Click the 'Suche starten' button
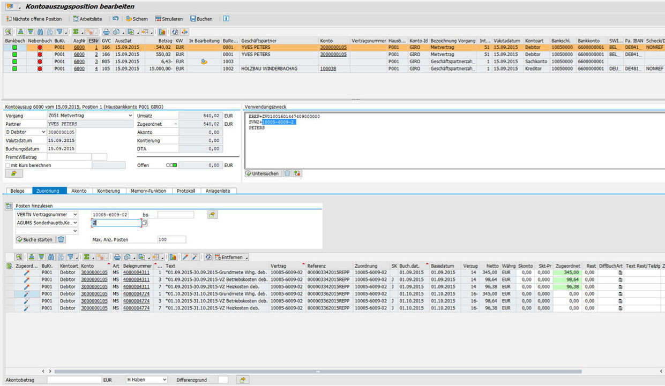665x386 pixels. [34, 239]
